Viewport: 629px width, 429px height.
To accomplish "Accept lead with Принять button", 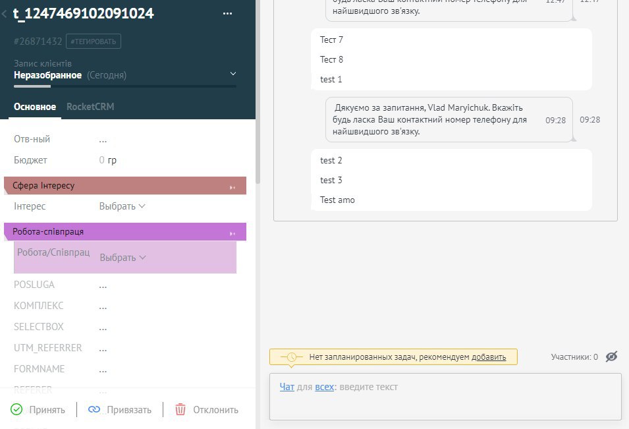I will coord(38,410).
